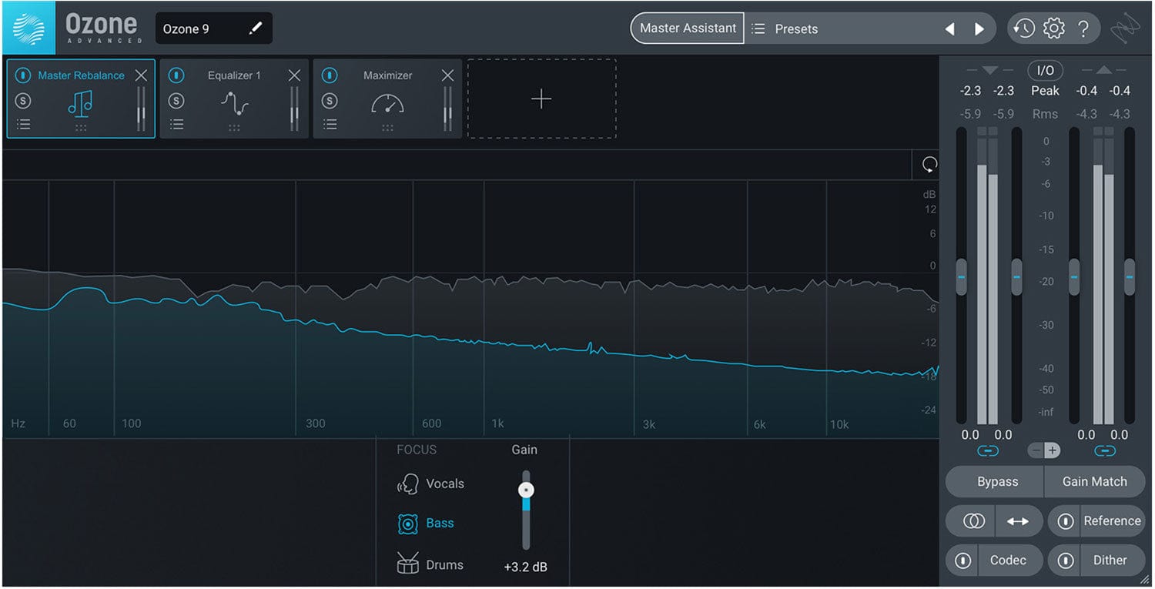Toggle Reference power icon
Viewport: 1155px width, 589px height.
click(x=1065, y=521)
